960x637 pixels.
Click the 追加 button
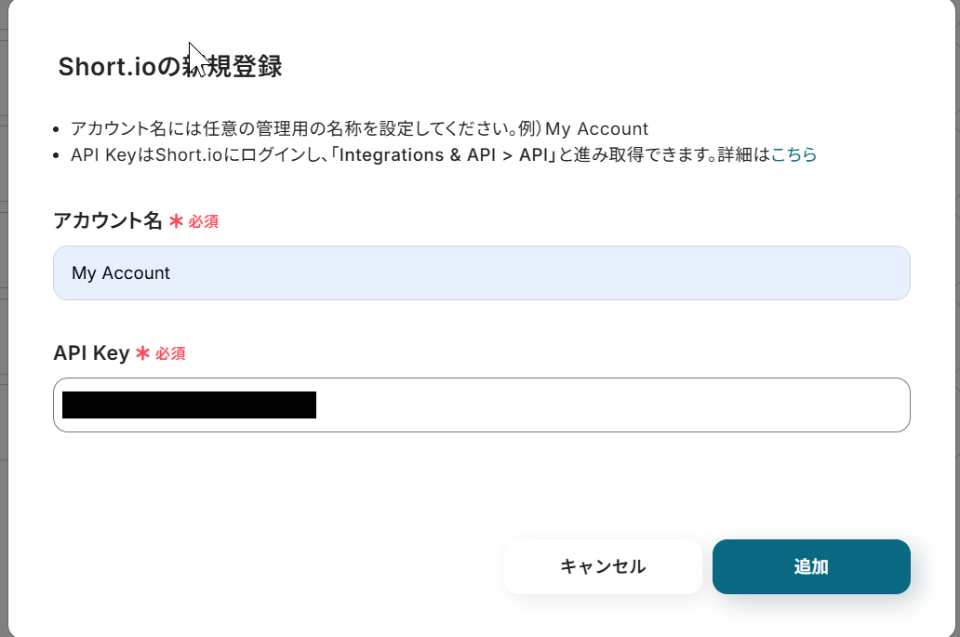(811, 566)
